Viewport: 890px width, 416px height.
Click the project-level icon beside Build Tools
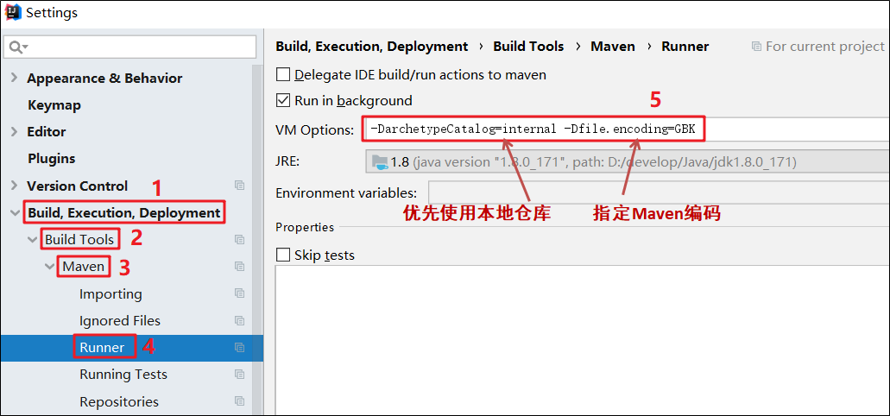[239, 240]
